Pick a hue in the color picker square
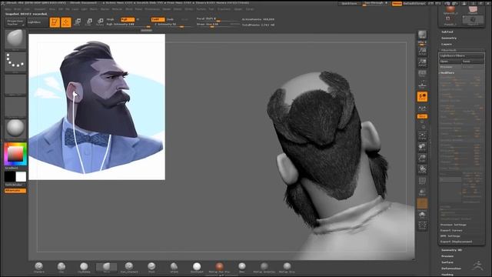Screen dimensions: 492x277 pos(15,154)
